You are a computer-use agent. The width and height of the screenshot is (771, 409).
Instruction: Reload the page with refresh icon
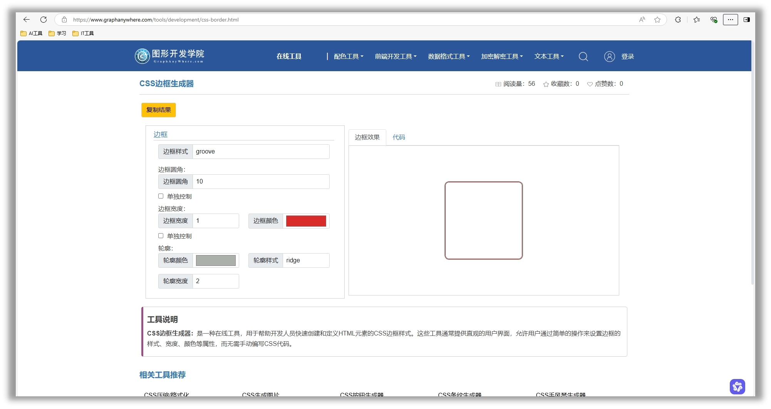pyautogui.click(x=44, y=20)
